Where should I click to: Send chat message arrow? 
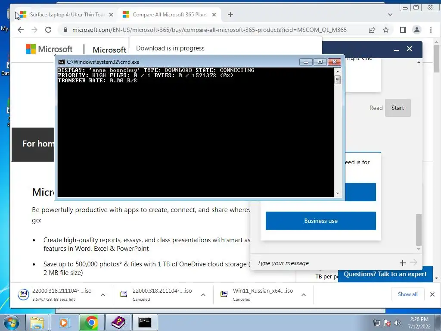(x=413, y=262)
